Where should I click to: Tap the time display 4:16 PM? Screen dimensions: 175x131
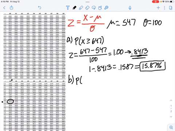point(5,2)
